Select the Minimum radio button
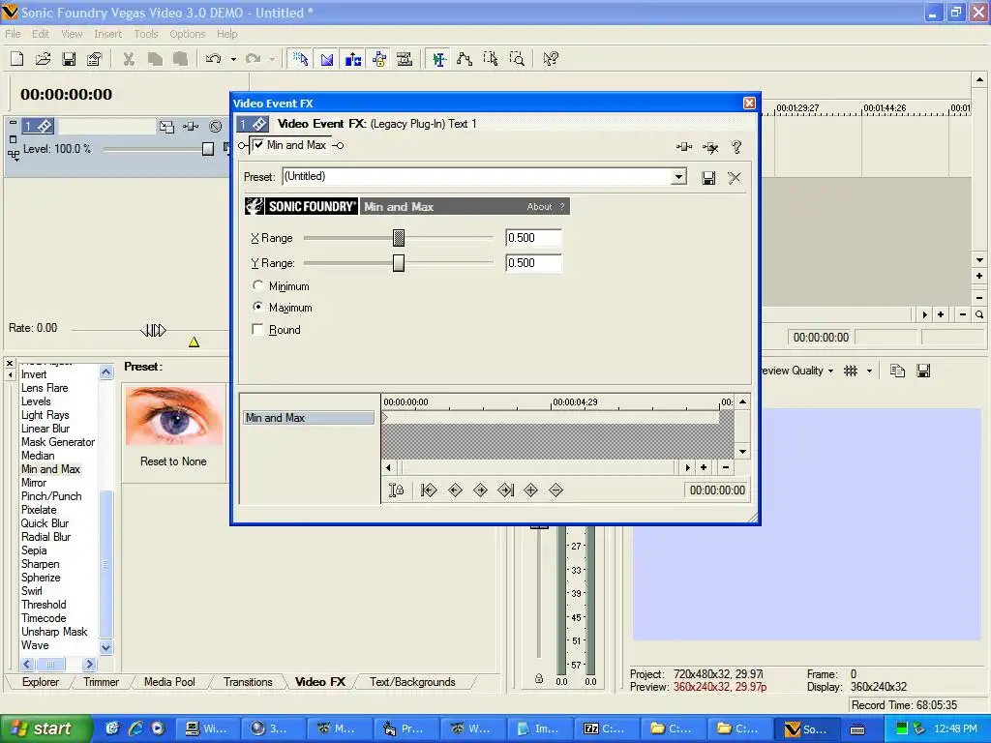This screenshot has height=743, width=991. tap(257, 285)
